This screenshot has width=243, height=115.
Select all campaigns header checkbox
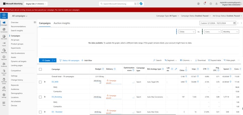coord(40,69)
